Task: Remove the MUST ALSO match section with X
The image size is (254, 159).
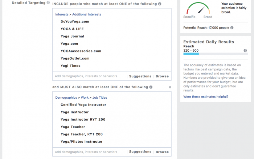Action: point(170,87)
